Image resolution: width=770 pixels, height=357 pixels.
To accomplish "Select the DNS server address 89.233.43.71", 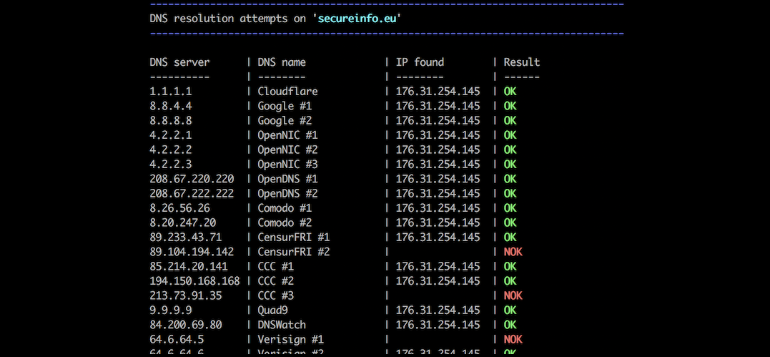I will pos(186,237).
